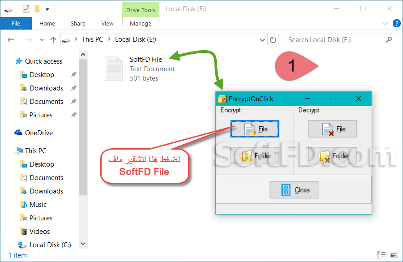This screenshot has width=403, height=262.
Task: Click Decrypt Folder button in EncryptOnClick
Action: coord(333,156)
